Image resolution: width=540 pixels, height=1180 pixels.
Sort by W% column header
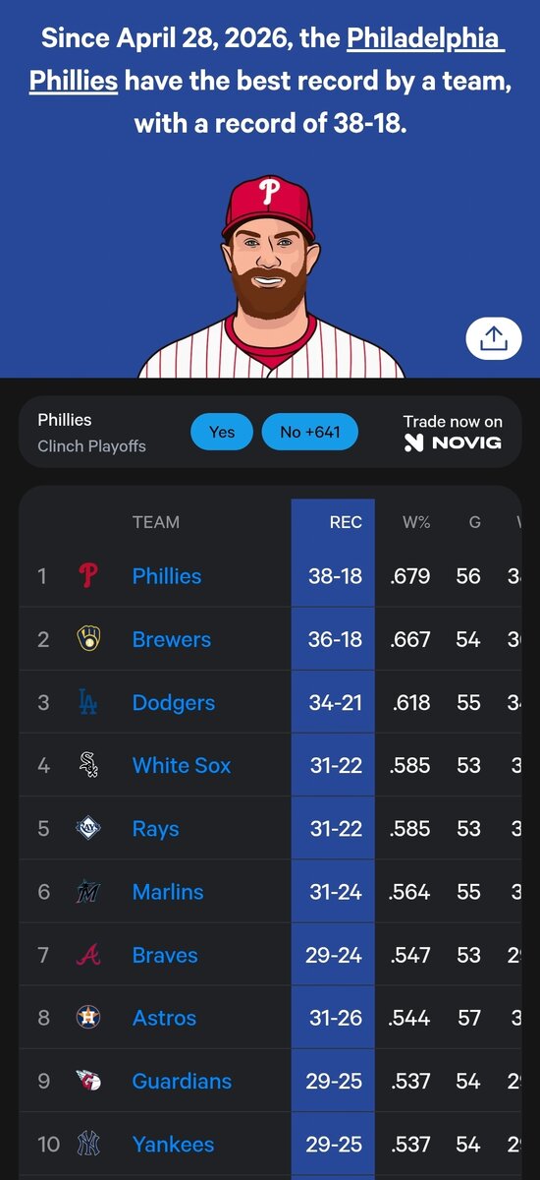[x=416, y=522]
